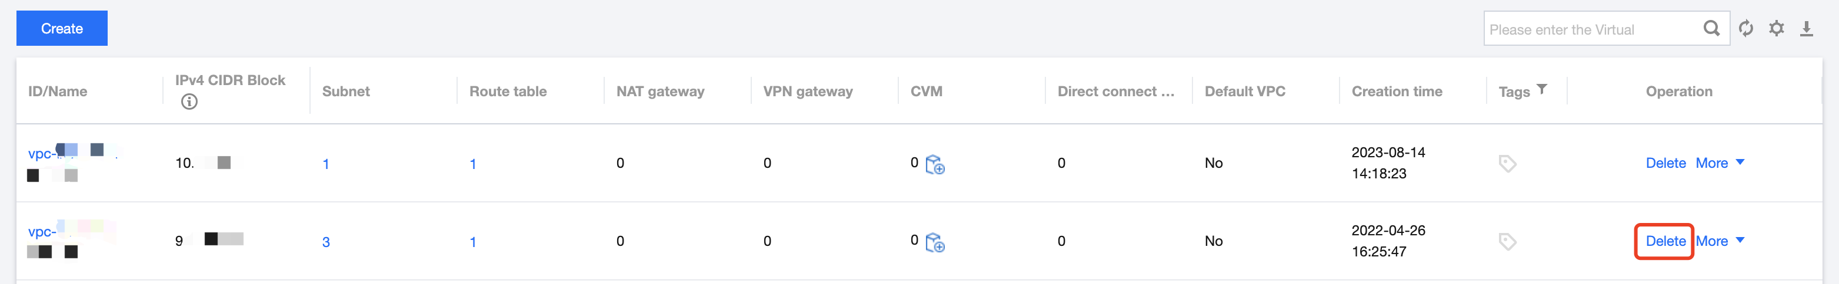Delete the VPC created 2022-04-26

click(1665, 241)
